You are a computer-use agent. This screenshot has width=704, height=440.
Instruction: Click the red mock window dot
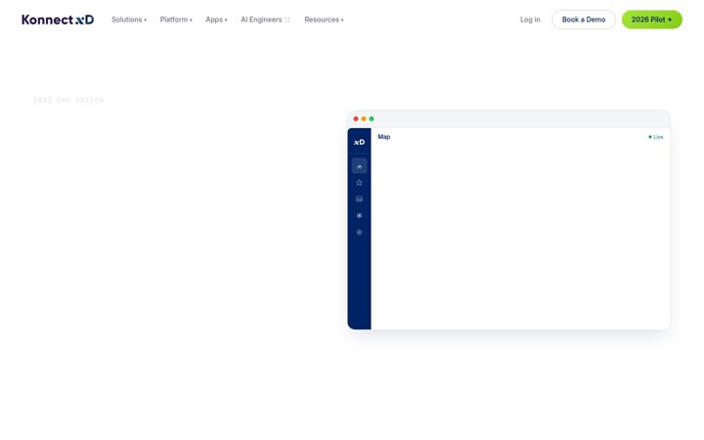(x=356, y=119)
